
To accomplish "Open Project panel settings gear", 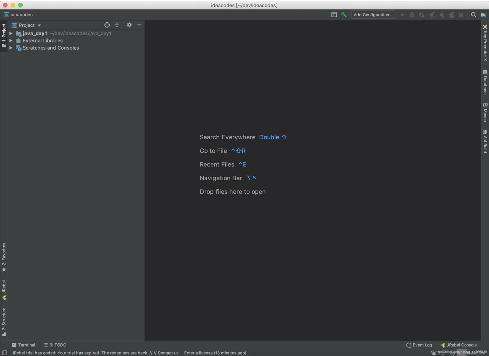I will click(129, 25).
